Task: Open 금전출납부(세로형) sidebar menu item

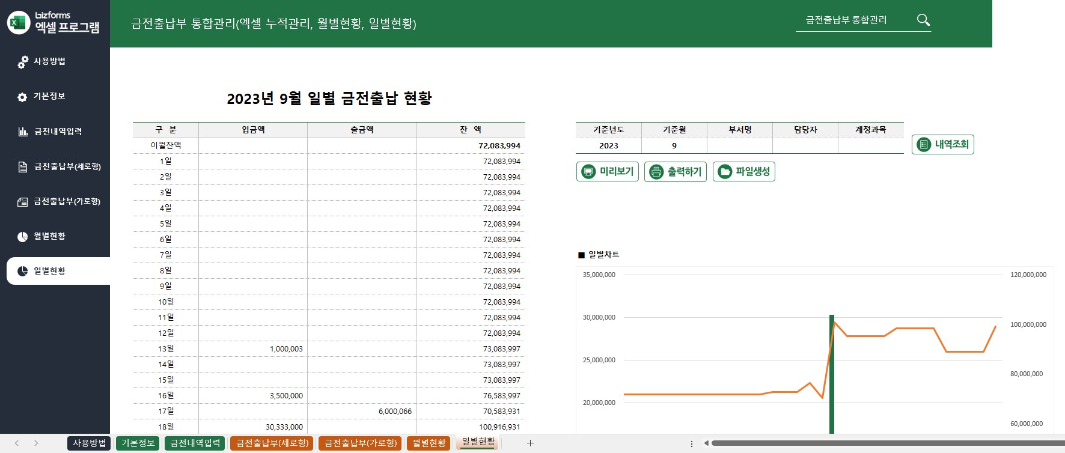Action: click(66, 166)
